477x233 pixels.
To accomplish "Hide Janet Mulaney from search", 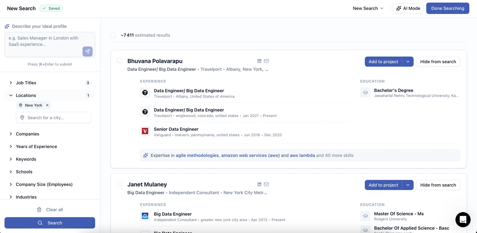I will (438, 185).
